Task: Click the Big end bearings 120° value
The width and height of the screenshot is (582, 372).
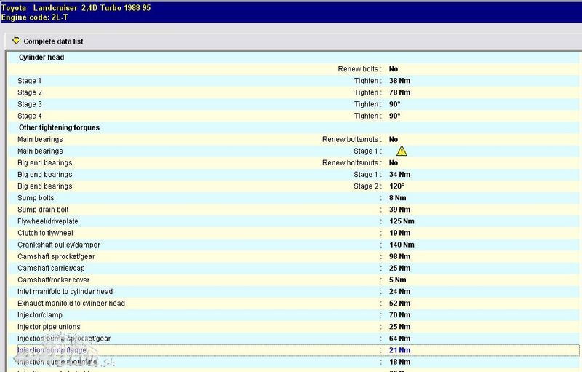Action: (x=396, y=186)
